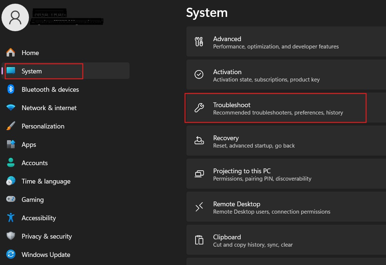Open Home in the sidebar
Image resolution: width=386 pixels, height=265 pixels.
pos(65,53)
